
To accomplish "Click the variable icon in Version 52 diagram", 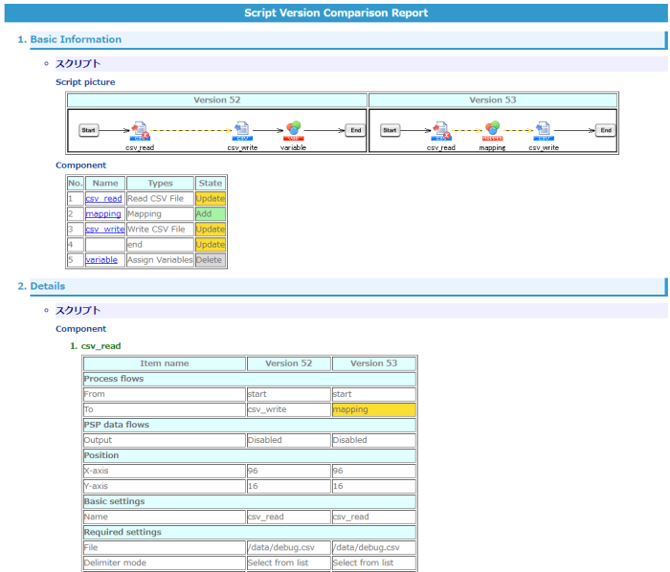I will click(x=294, y=130).
